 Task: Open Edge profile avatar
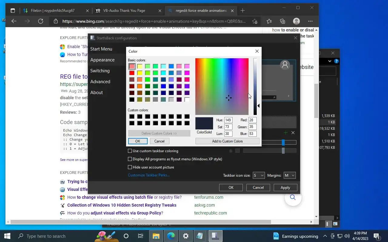(296, 21)
